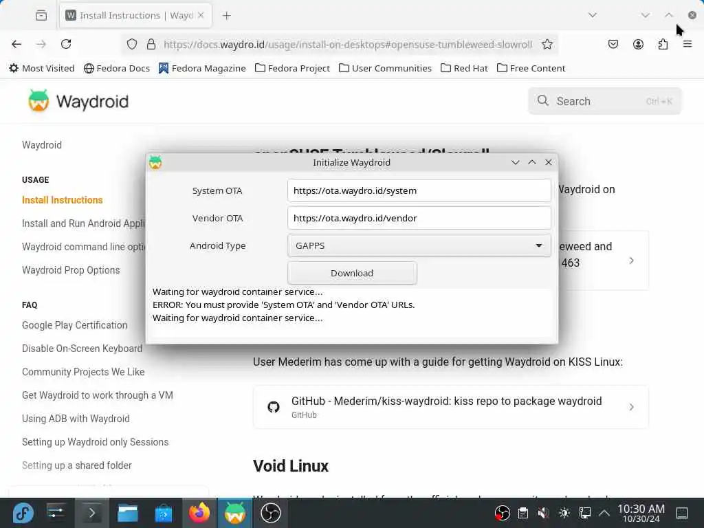Open the User Communities bookmark folder
704x528 pixels.
[385, 68]
